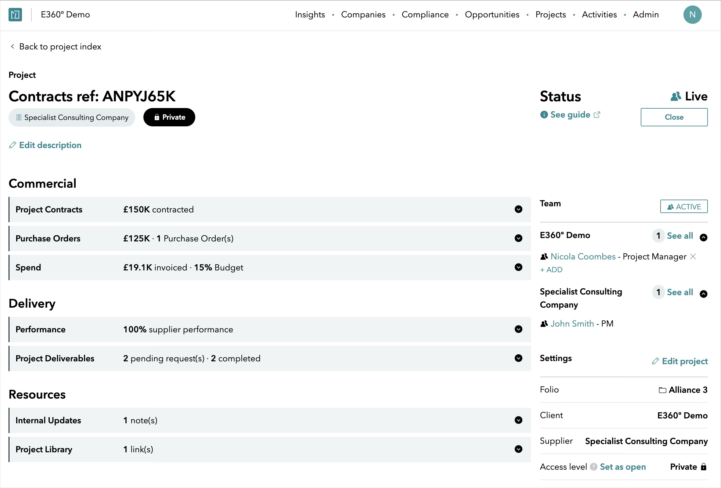Collapse the E360° Demo team section
Image resolution: width=721 pixels, height=488 pixels.
pyautogui.click(x=704, y=238)
